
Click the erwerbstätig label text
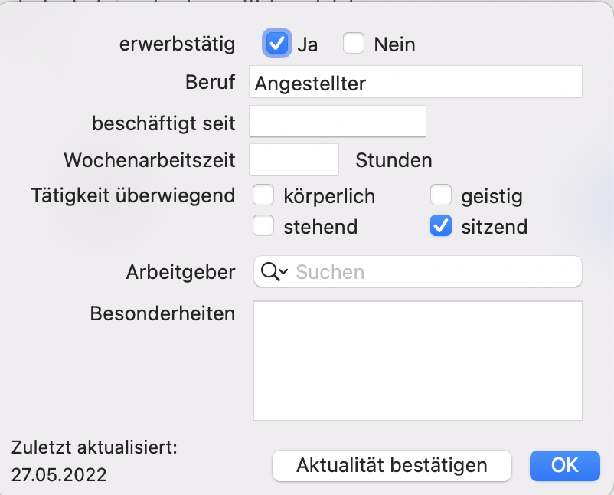coord(178,44)
